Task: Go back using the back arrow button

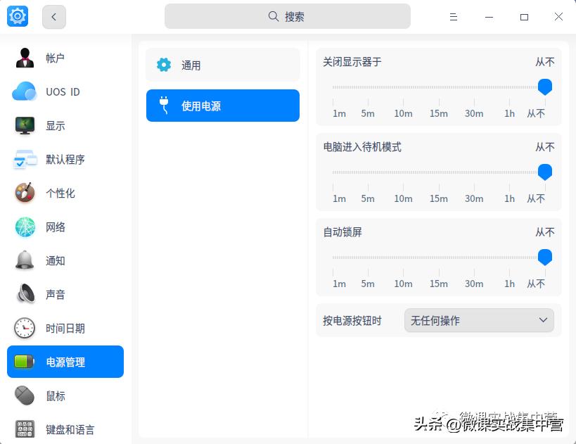Action: 53,16
